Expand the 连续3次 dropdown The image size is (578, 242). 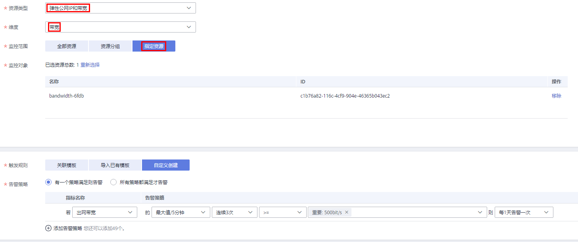coord(234,213)
